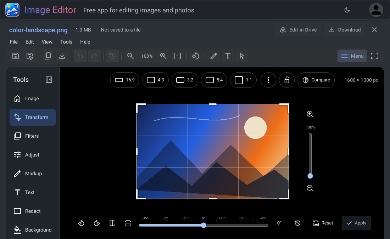
Task: Open the Help menu
Action: pyautogui.click(x=85, y=42)
